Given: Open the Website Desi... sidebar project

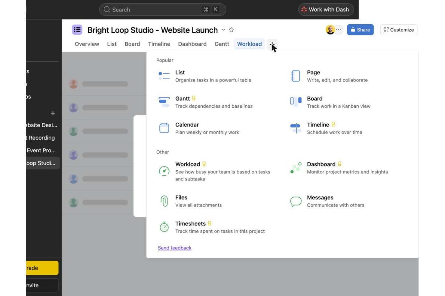Looking at the screenshot, I should pyautogui.click(x=42, y=125).
